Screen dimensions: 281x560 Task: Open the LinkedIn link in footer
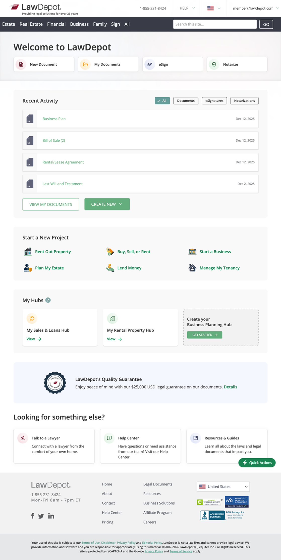pos(51,516)
